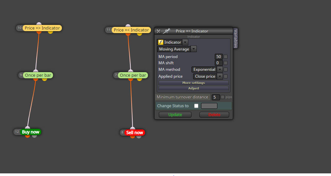Click the orange output connector of Buy now
This screenshot has height=176, width=331.
pos(28,136)
